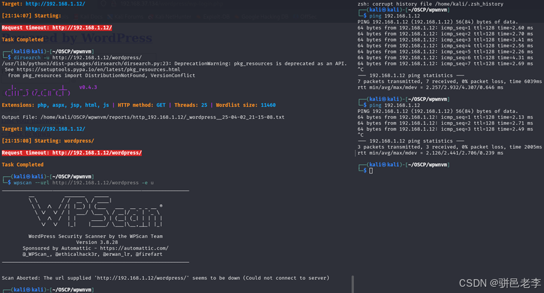Click the "[21:14:07] Starting:" log line

[x=31, y=16]
